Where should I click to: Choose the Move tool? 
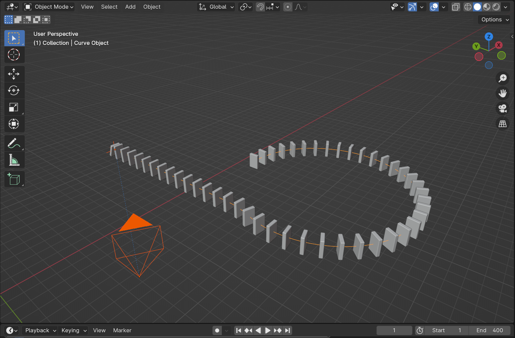coord(14,74)
